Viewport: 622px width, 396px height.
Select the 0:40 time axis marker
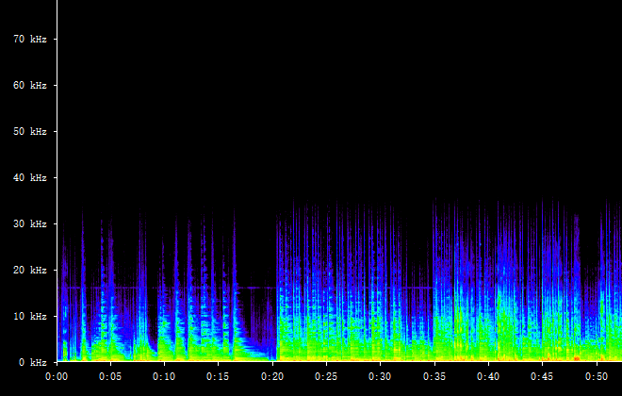click(487, 376)
